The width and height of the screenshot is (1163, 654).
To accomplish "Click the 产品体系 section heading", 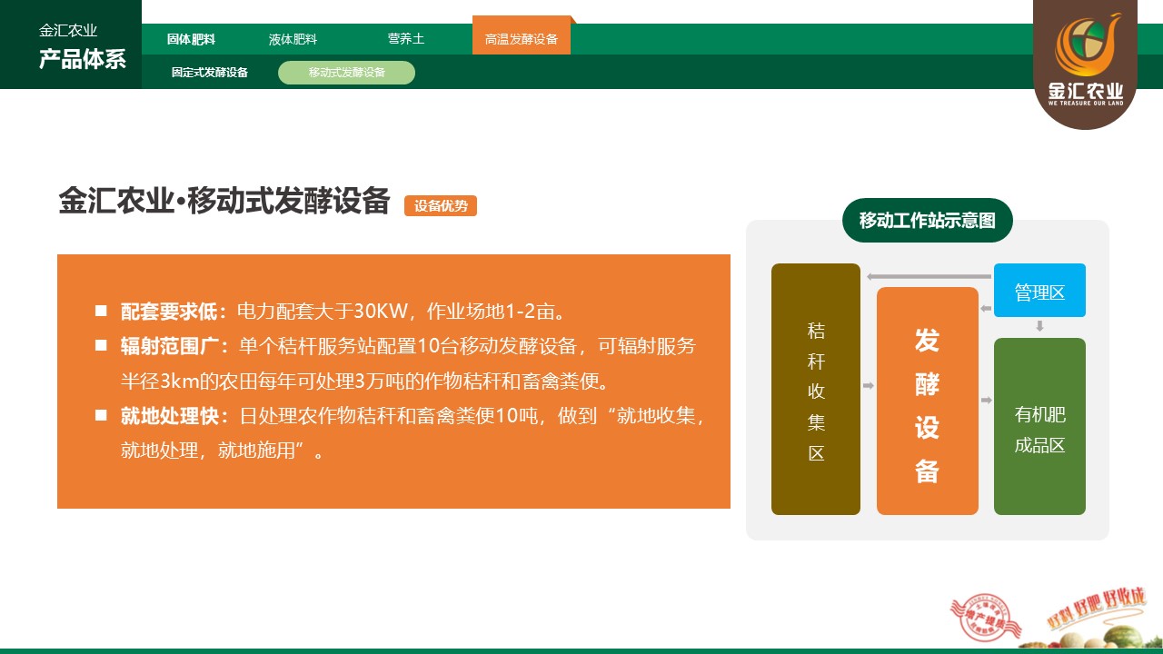I will pyautogui.click(x=83, y=60).
